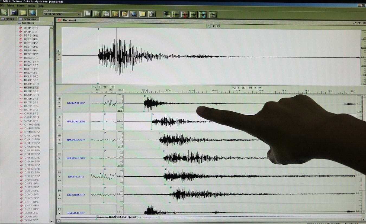Viewport: 366px width, 224px height.
Task: Click the red waveform pick toolbar icon
Action: [185, 14]
